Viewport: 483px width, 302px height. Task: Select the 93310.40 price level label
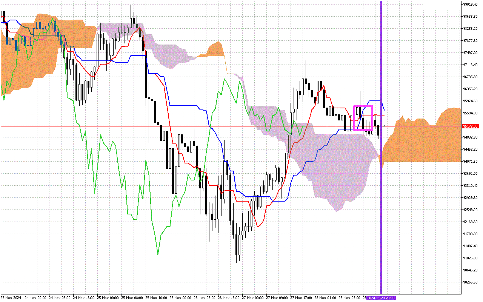471,186
